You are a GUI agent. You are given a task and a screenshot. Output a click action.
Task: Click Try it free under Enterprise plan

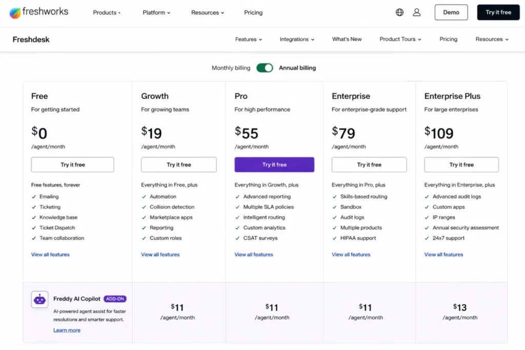click(369, 164)
